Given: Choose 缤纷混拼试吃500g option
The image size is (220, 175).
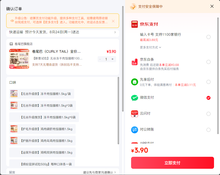Looking at the screenshot, I should pyautogui.click(x=42, y=163).
